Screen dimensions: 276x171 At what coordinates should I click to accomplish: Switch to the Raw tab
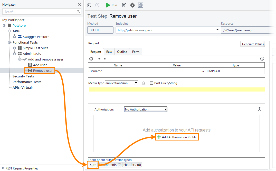[109, 52]
